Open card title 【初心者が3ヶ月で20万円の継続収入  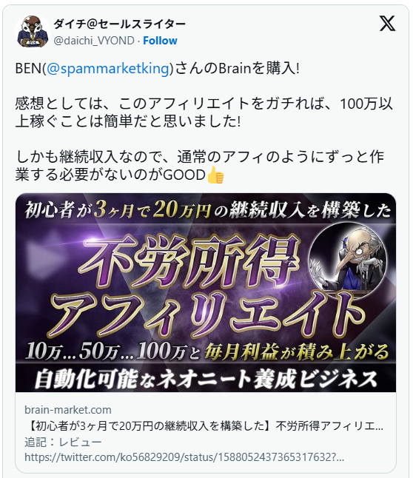coord(204,426)
